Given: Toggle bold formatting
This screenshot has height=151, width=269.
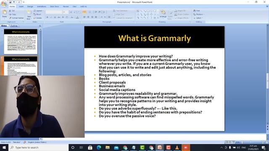Looking at the screenshot, I should point(47,18).
